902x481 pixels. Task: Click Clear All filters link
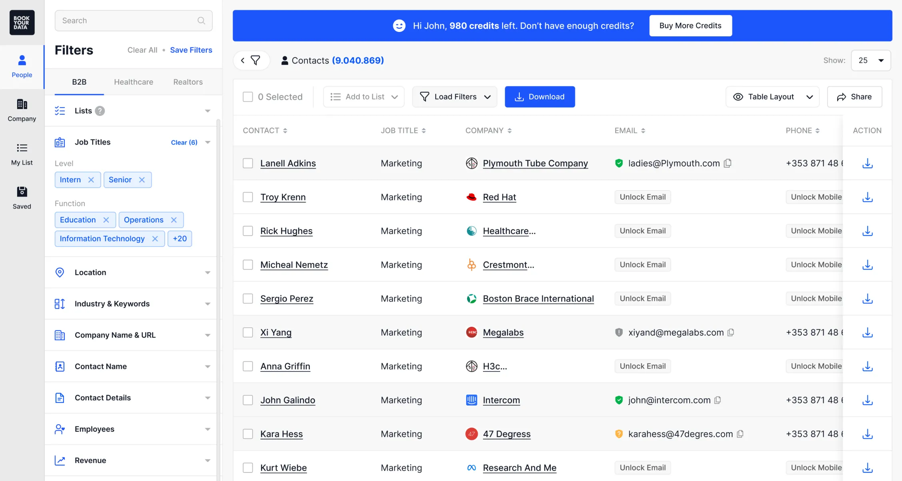(142, 50)
